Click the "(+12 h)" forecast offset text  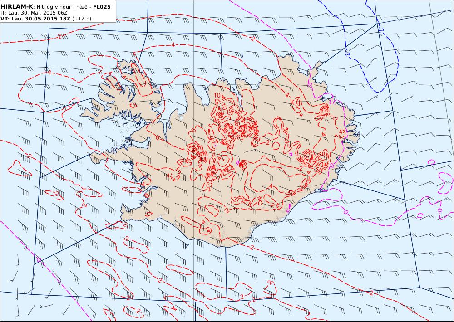(82, 19)
